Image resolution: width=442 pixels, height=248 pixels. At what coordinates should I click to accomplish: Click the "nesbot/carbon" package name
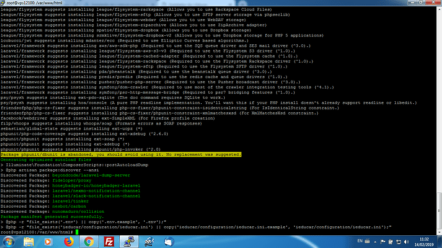click(69, 206)
